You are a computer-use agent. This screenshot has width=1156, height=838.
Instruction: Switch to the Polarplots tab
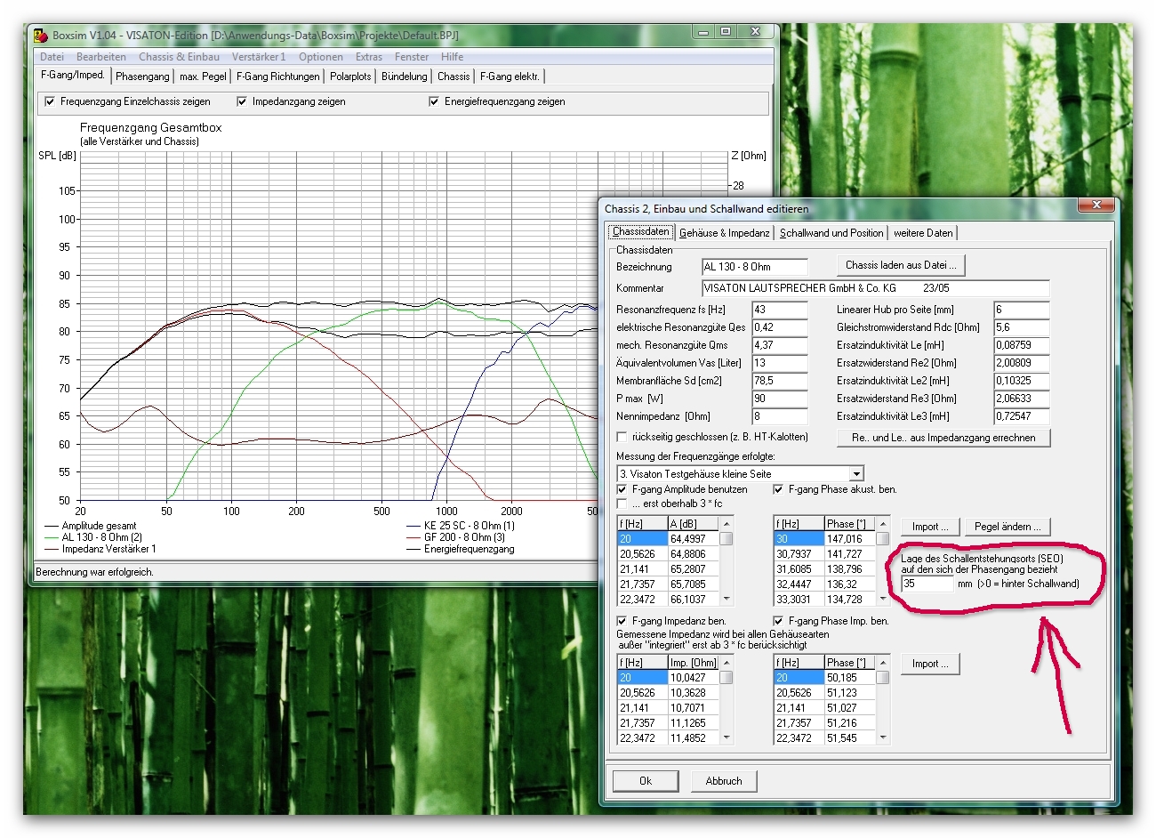[x=350, y=77]
